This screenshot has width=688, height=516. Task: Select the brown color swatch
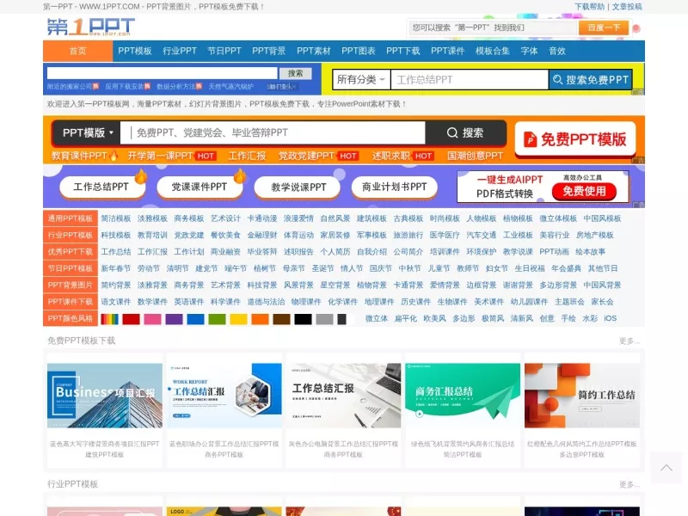coord(282,319)
